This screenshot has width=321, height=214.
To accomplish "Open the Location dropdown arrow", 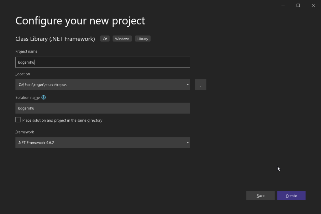I will pos(187,84).
